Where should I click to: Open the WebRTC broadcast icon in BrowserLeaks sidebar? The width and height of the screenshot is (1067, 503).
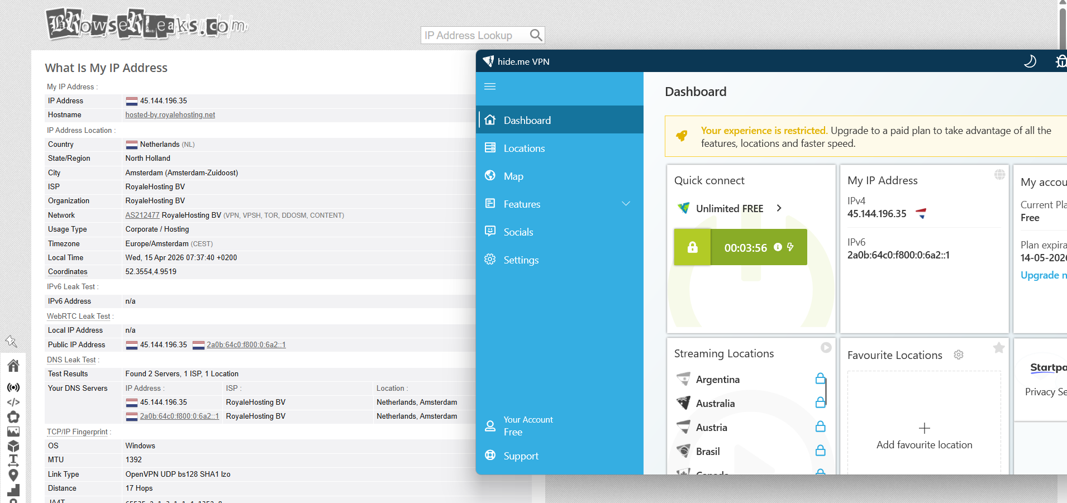pos(13,387)
